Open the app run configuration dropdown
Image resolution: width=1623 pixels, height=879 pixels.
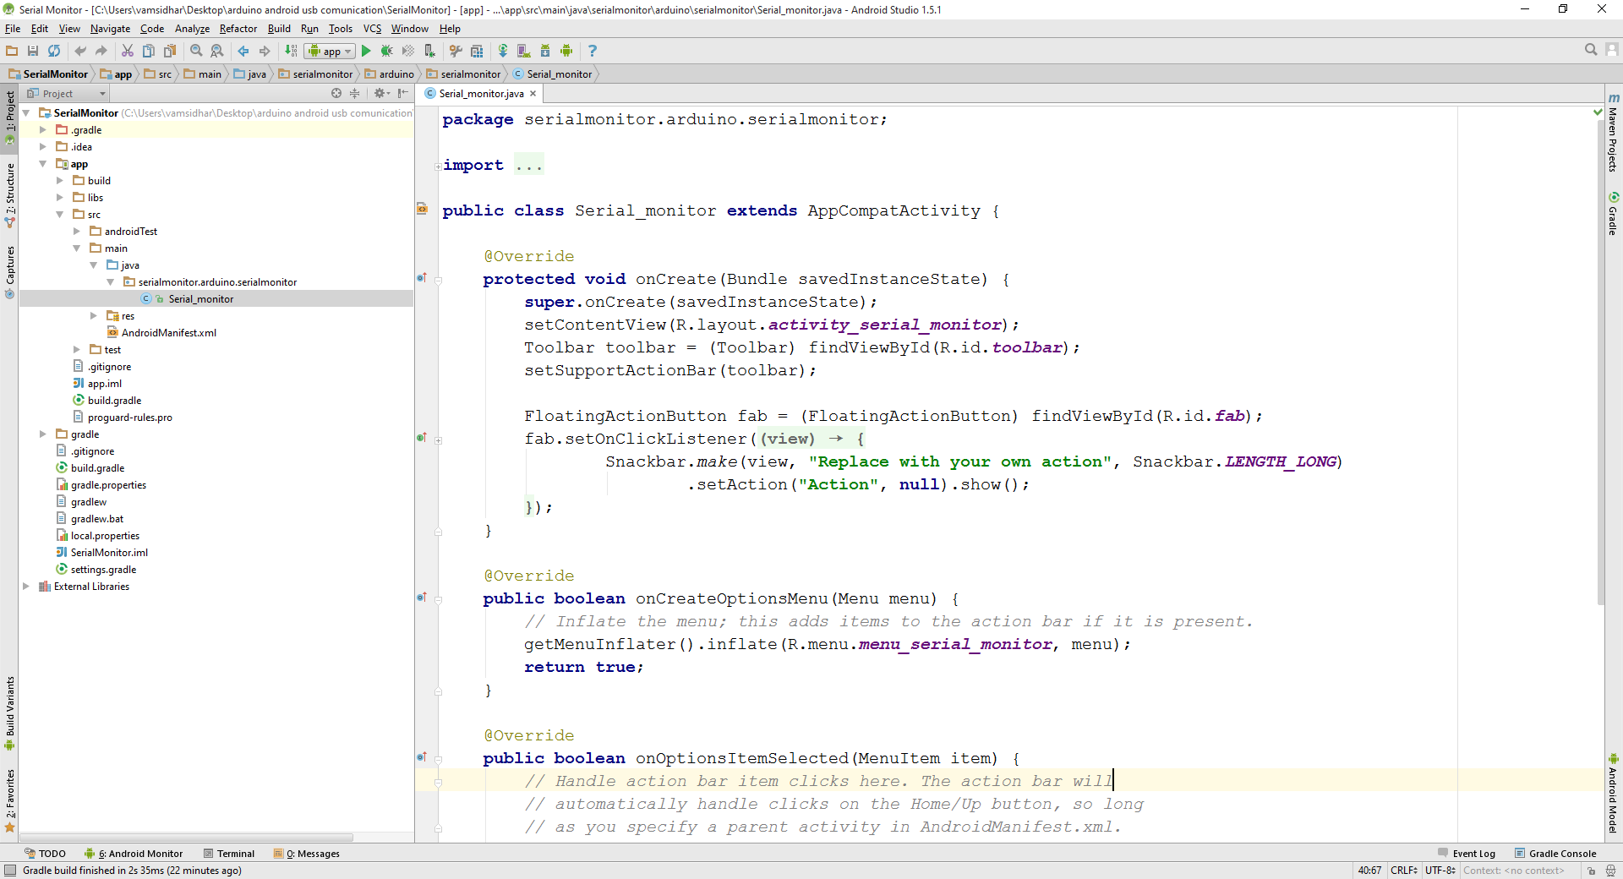coord(330,51)
